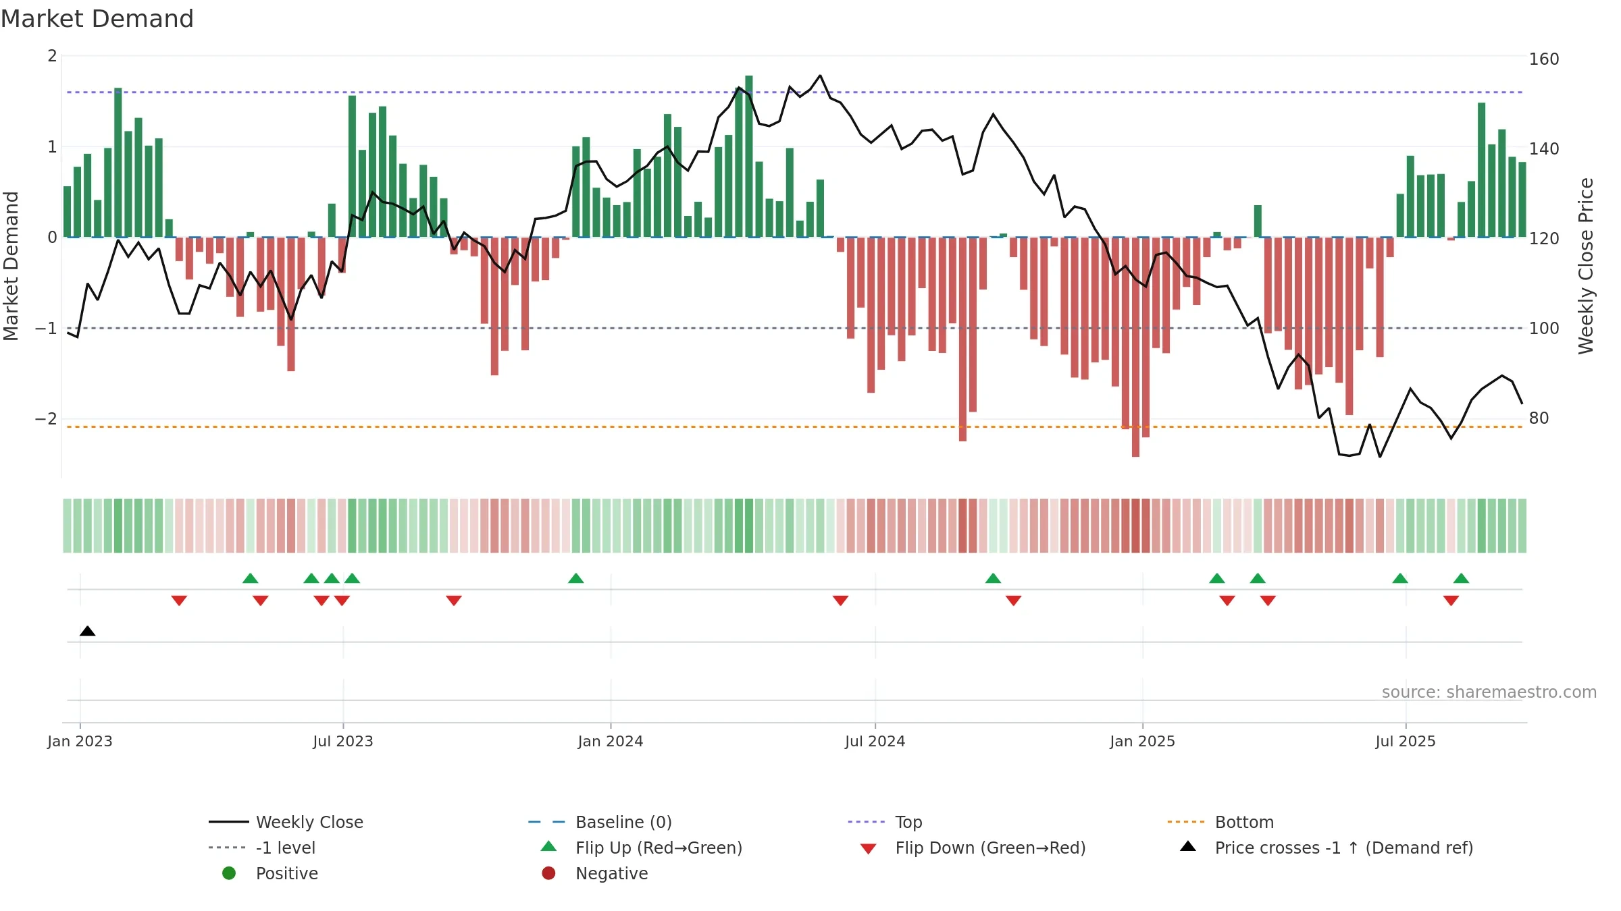Viewport: 1621px width, 911px height.
Task: Click the 2 left-axis label at top
Action: coord(52,56)
